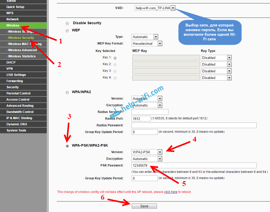
Task: Follow the 'click here' reboot link
Action: [x=171, y=192]
